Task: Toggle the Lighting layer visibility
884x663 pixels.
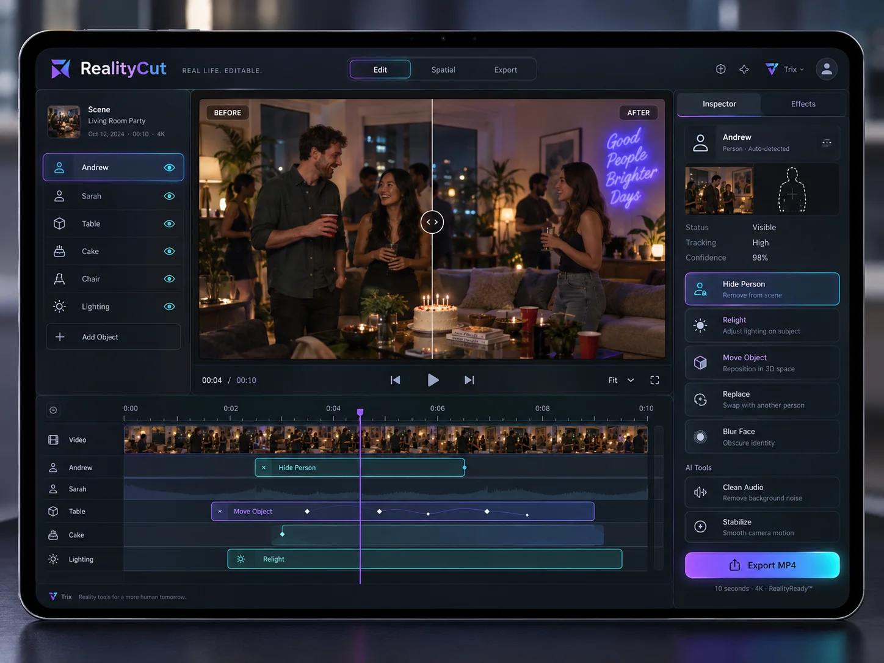Action: 169,306
